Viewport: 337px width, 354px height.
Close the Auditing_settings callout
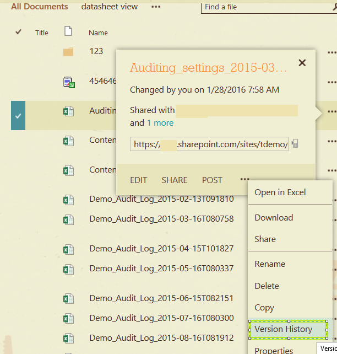coord(302,63)
